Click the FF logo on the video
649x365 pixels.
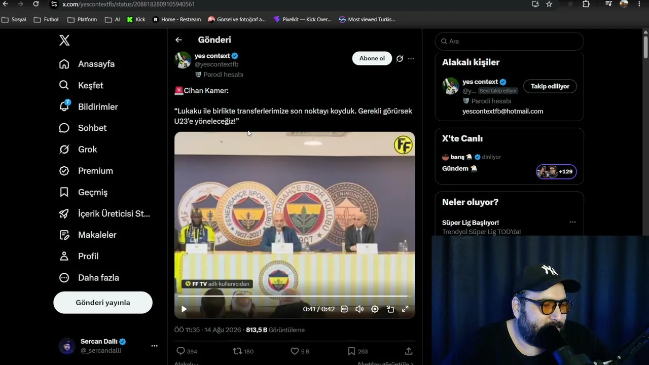pos(403,145)
